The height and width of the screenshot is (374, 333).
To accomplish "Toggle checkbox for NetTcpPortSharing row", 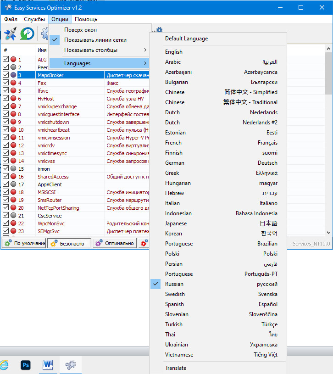I will 6,207.
